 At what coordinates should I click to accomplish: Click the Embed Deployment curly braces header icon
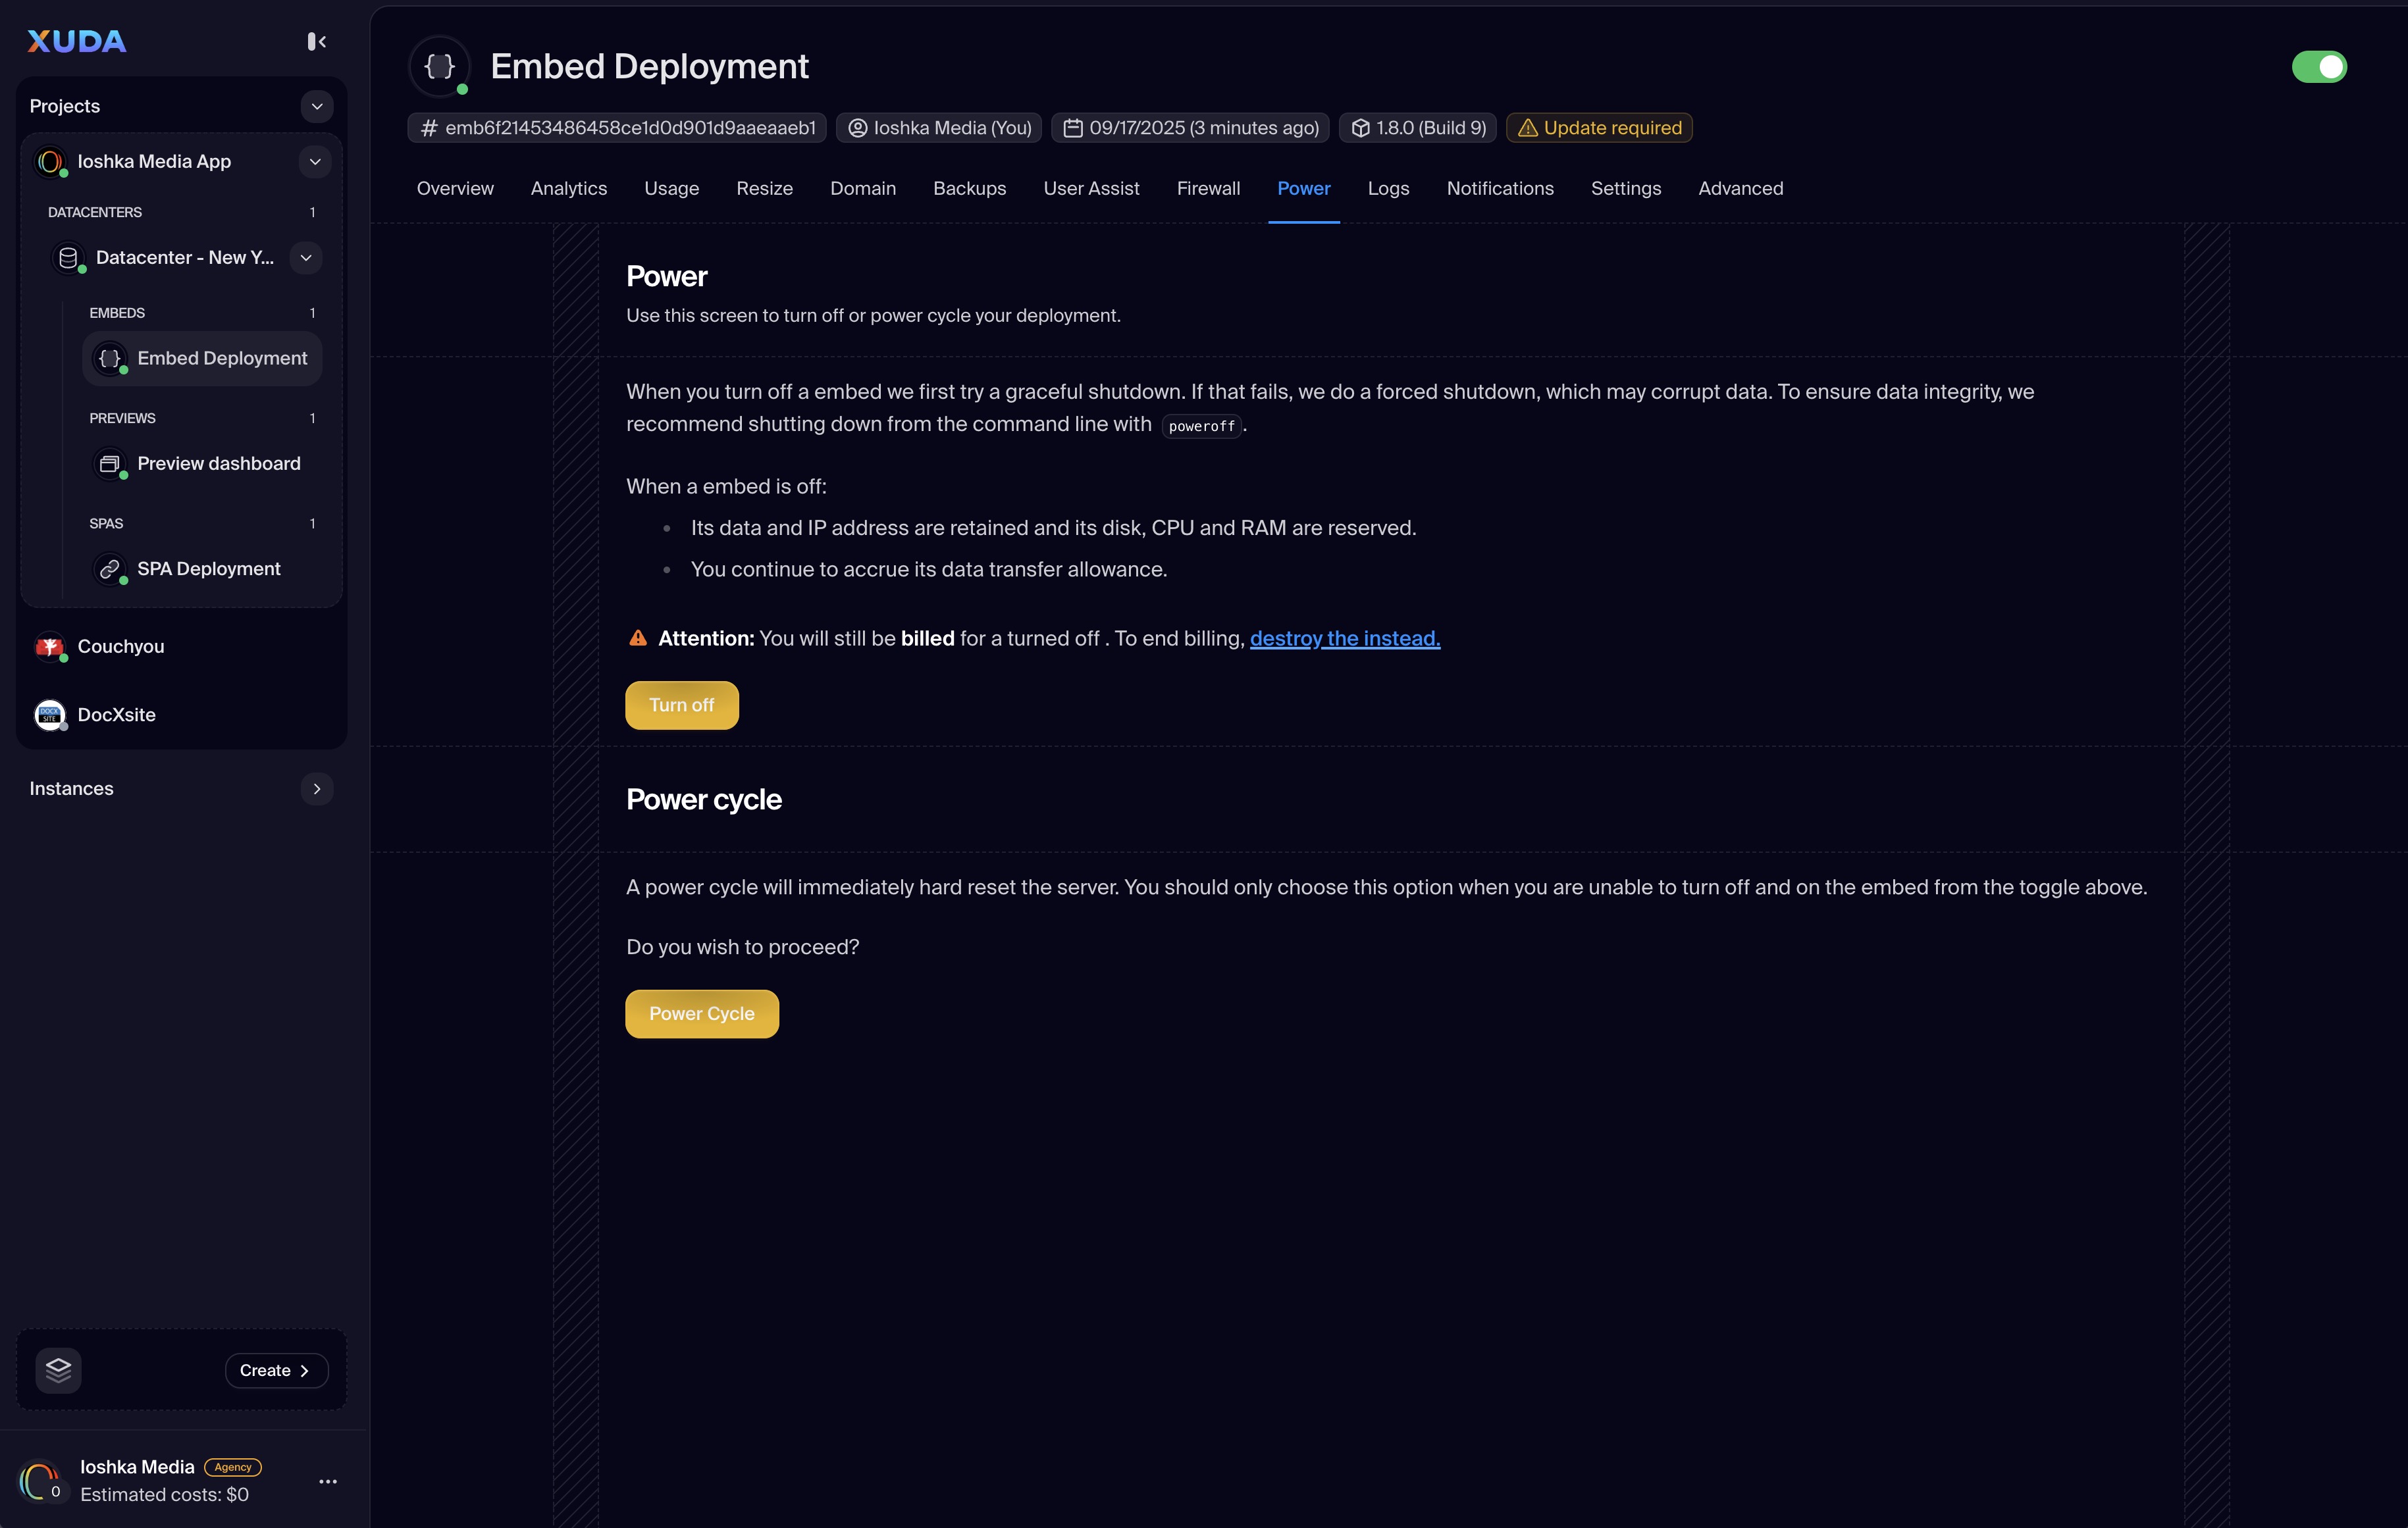tap(440, 66)
